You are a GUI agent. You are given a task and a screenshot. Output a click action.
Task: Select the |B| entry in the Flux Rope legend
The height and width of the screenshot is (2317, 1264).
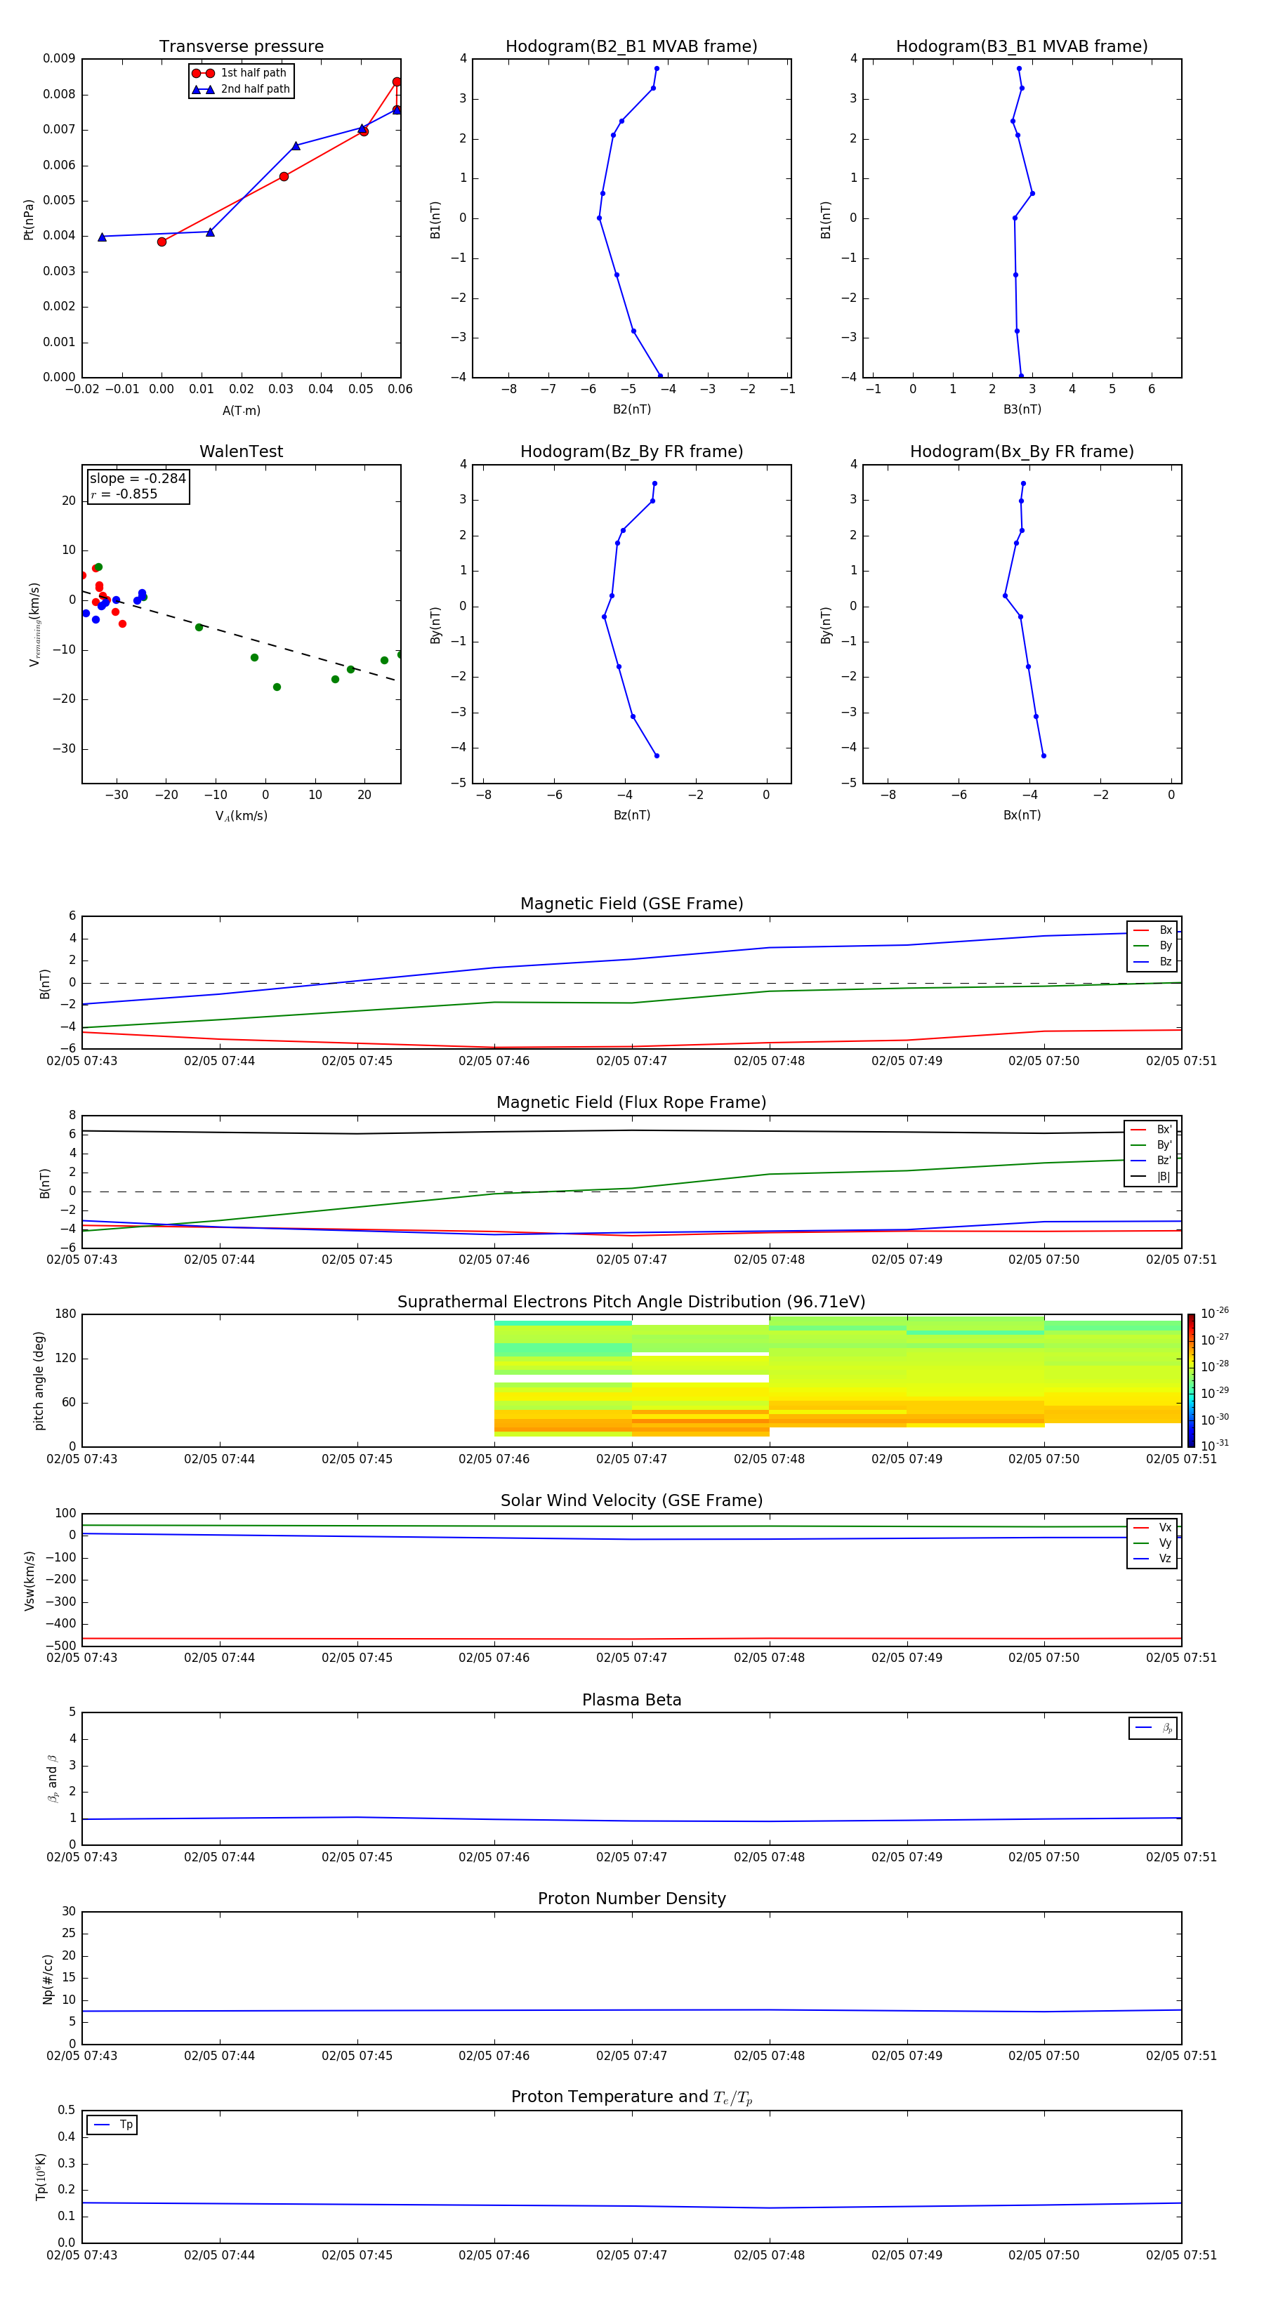click(x=1151, y=1177)
